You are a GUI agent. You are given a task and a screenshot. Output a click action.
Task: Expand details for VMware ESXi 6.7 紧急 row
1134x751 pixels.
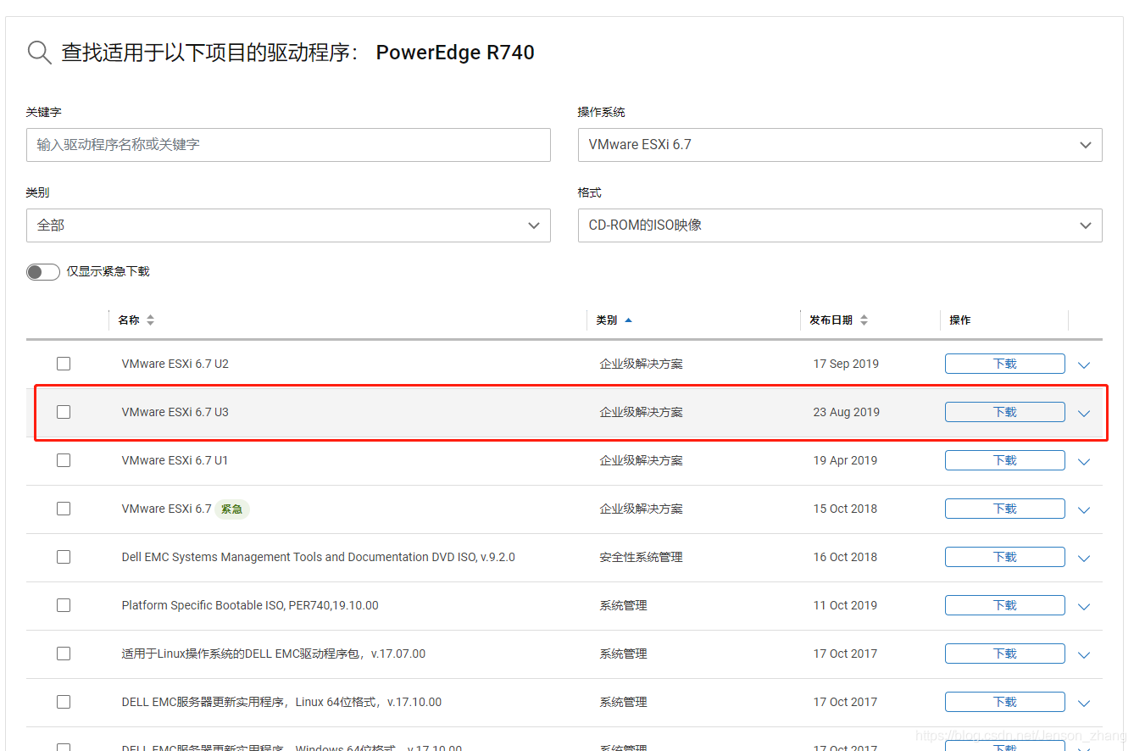click(x=1084, y=510)
